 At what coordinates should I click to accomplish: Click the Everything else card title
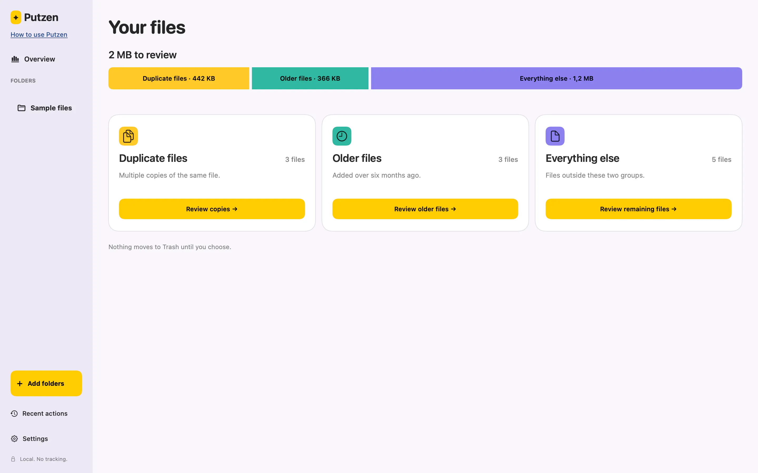tap(582, 158)
